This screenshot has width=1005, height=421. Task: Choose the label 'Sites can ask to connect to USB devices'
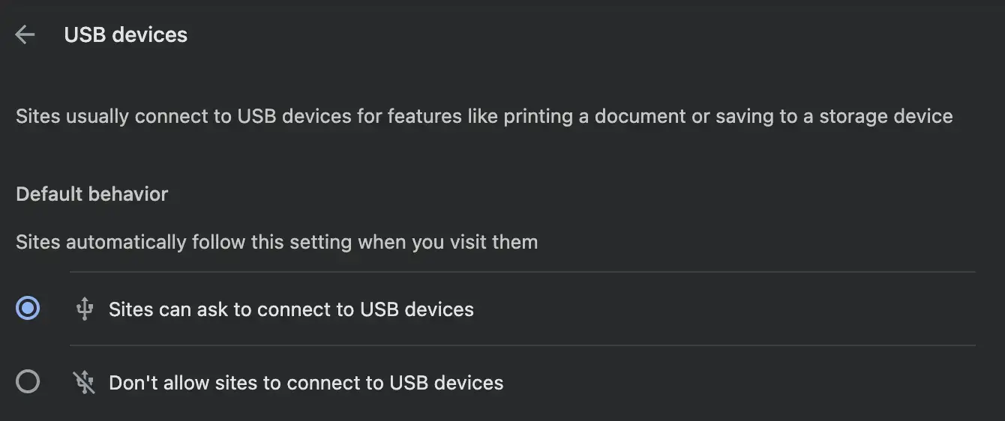[291, 309]
